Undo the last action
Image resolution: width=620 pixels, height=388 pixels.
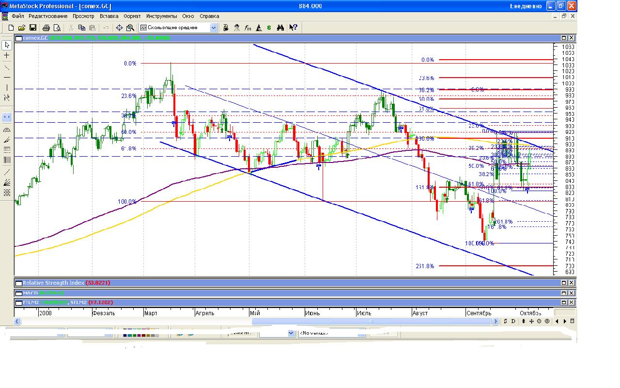pyautogui.click(x=106, y=28)
